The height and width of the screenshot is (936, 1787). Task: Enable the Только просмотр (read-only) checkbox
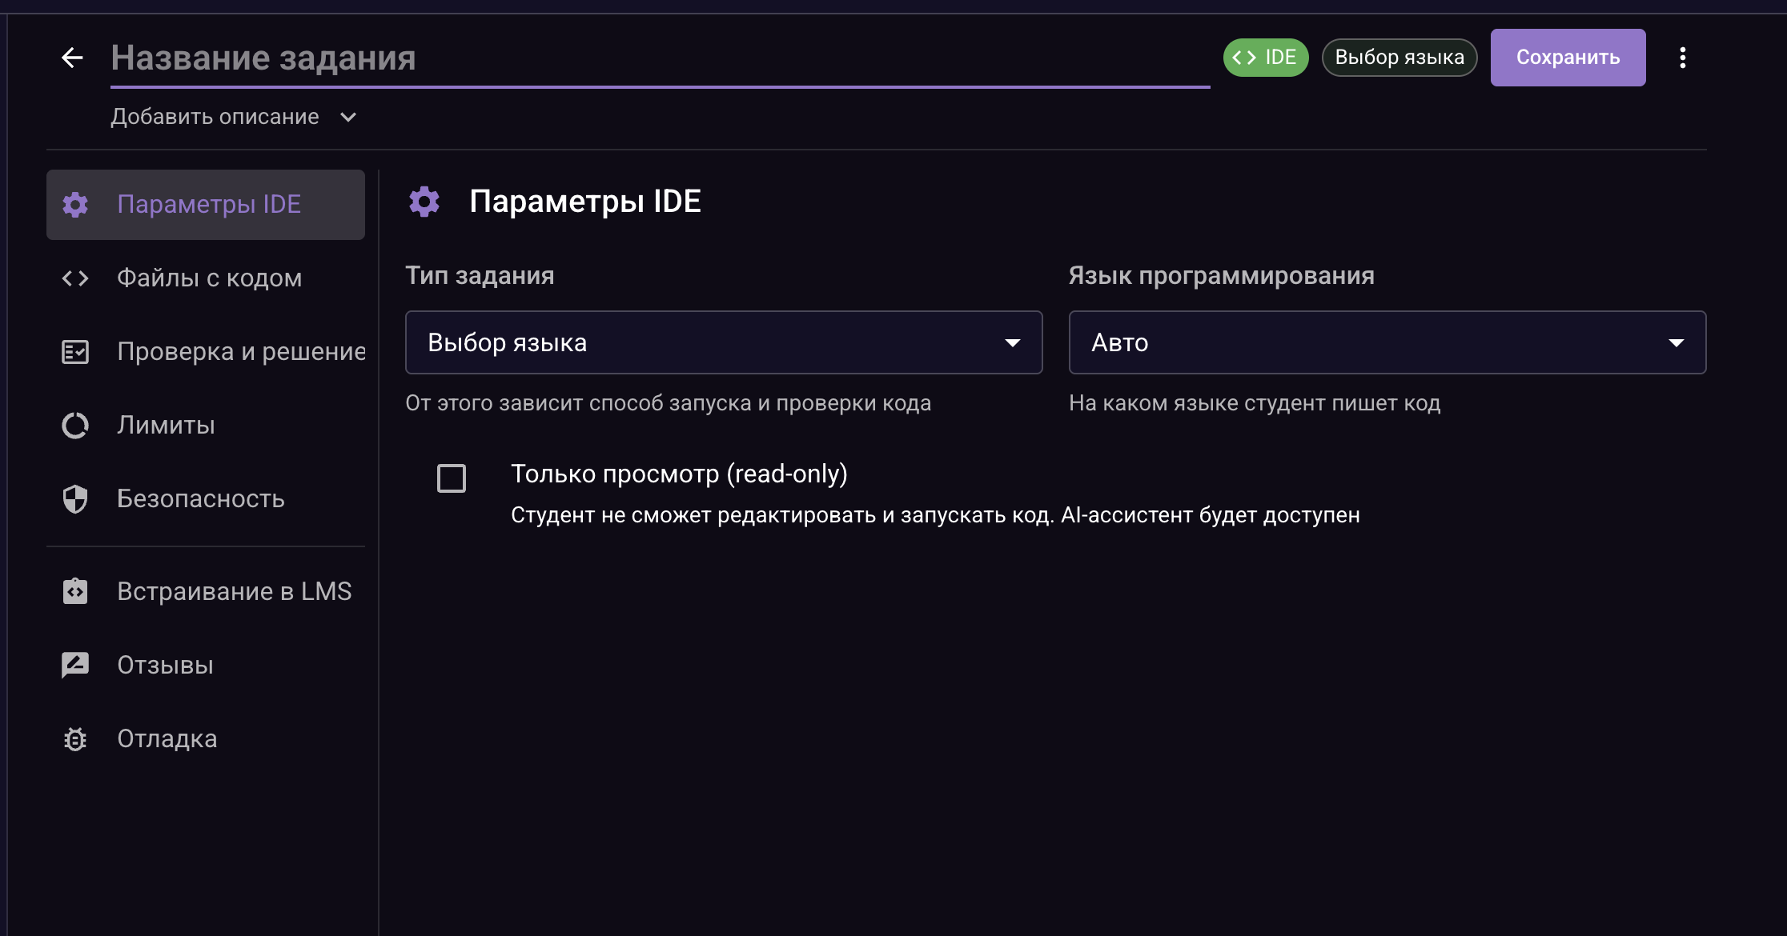pyautogui.click(x=452, y=478)
